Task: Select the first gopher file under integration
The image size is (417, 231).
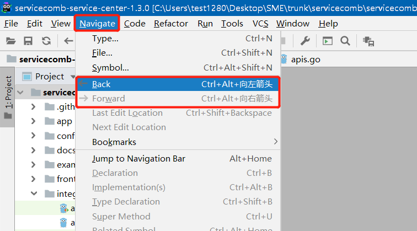Action: click(x=67, y=208)
